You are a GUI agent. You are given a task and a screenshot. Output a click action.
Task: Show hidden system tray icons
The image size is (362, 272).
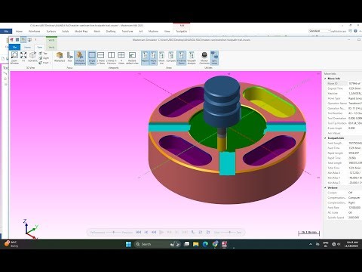311,244
